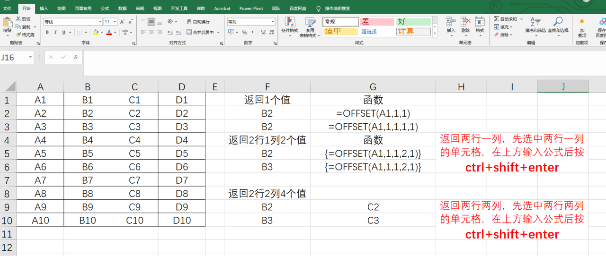Click the text orientation icon

pyautogui.click(x=170, y=22)
